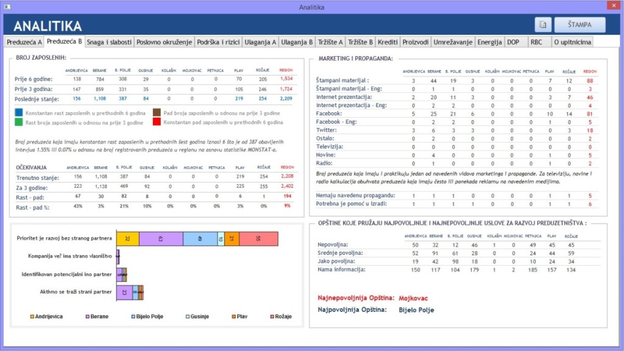
Task: Open the Snaga i slabosti tab
Action: pyautogui.click(x=109, y=42)
